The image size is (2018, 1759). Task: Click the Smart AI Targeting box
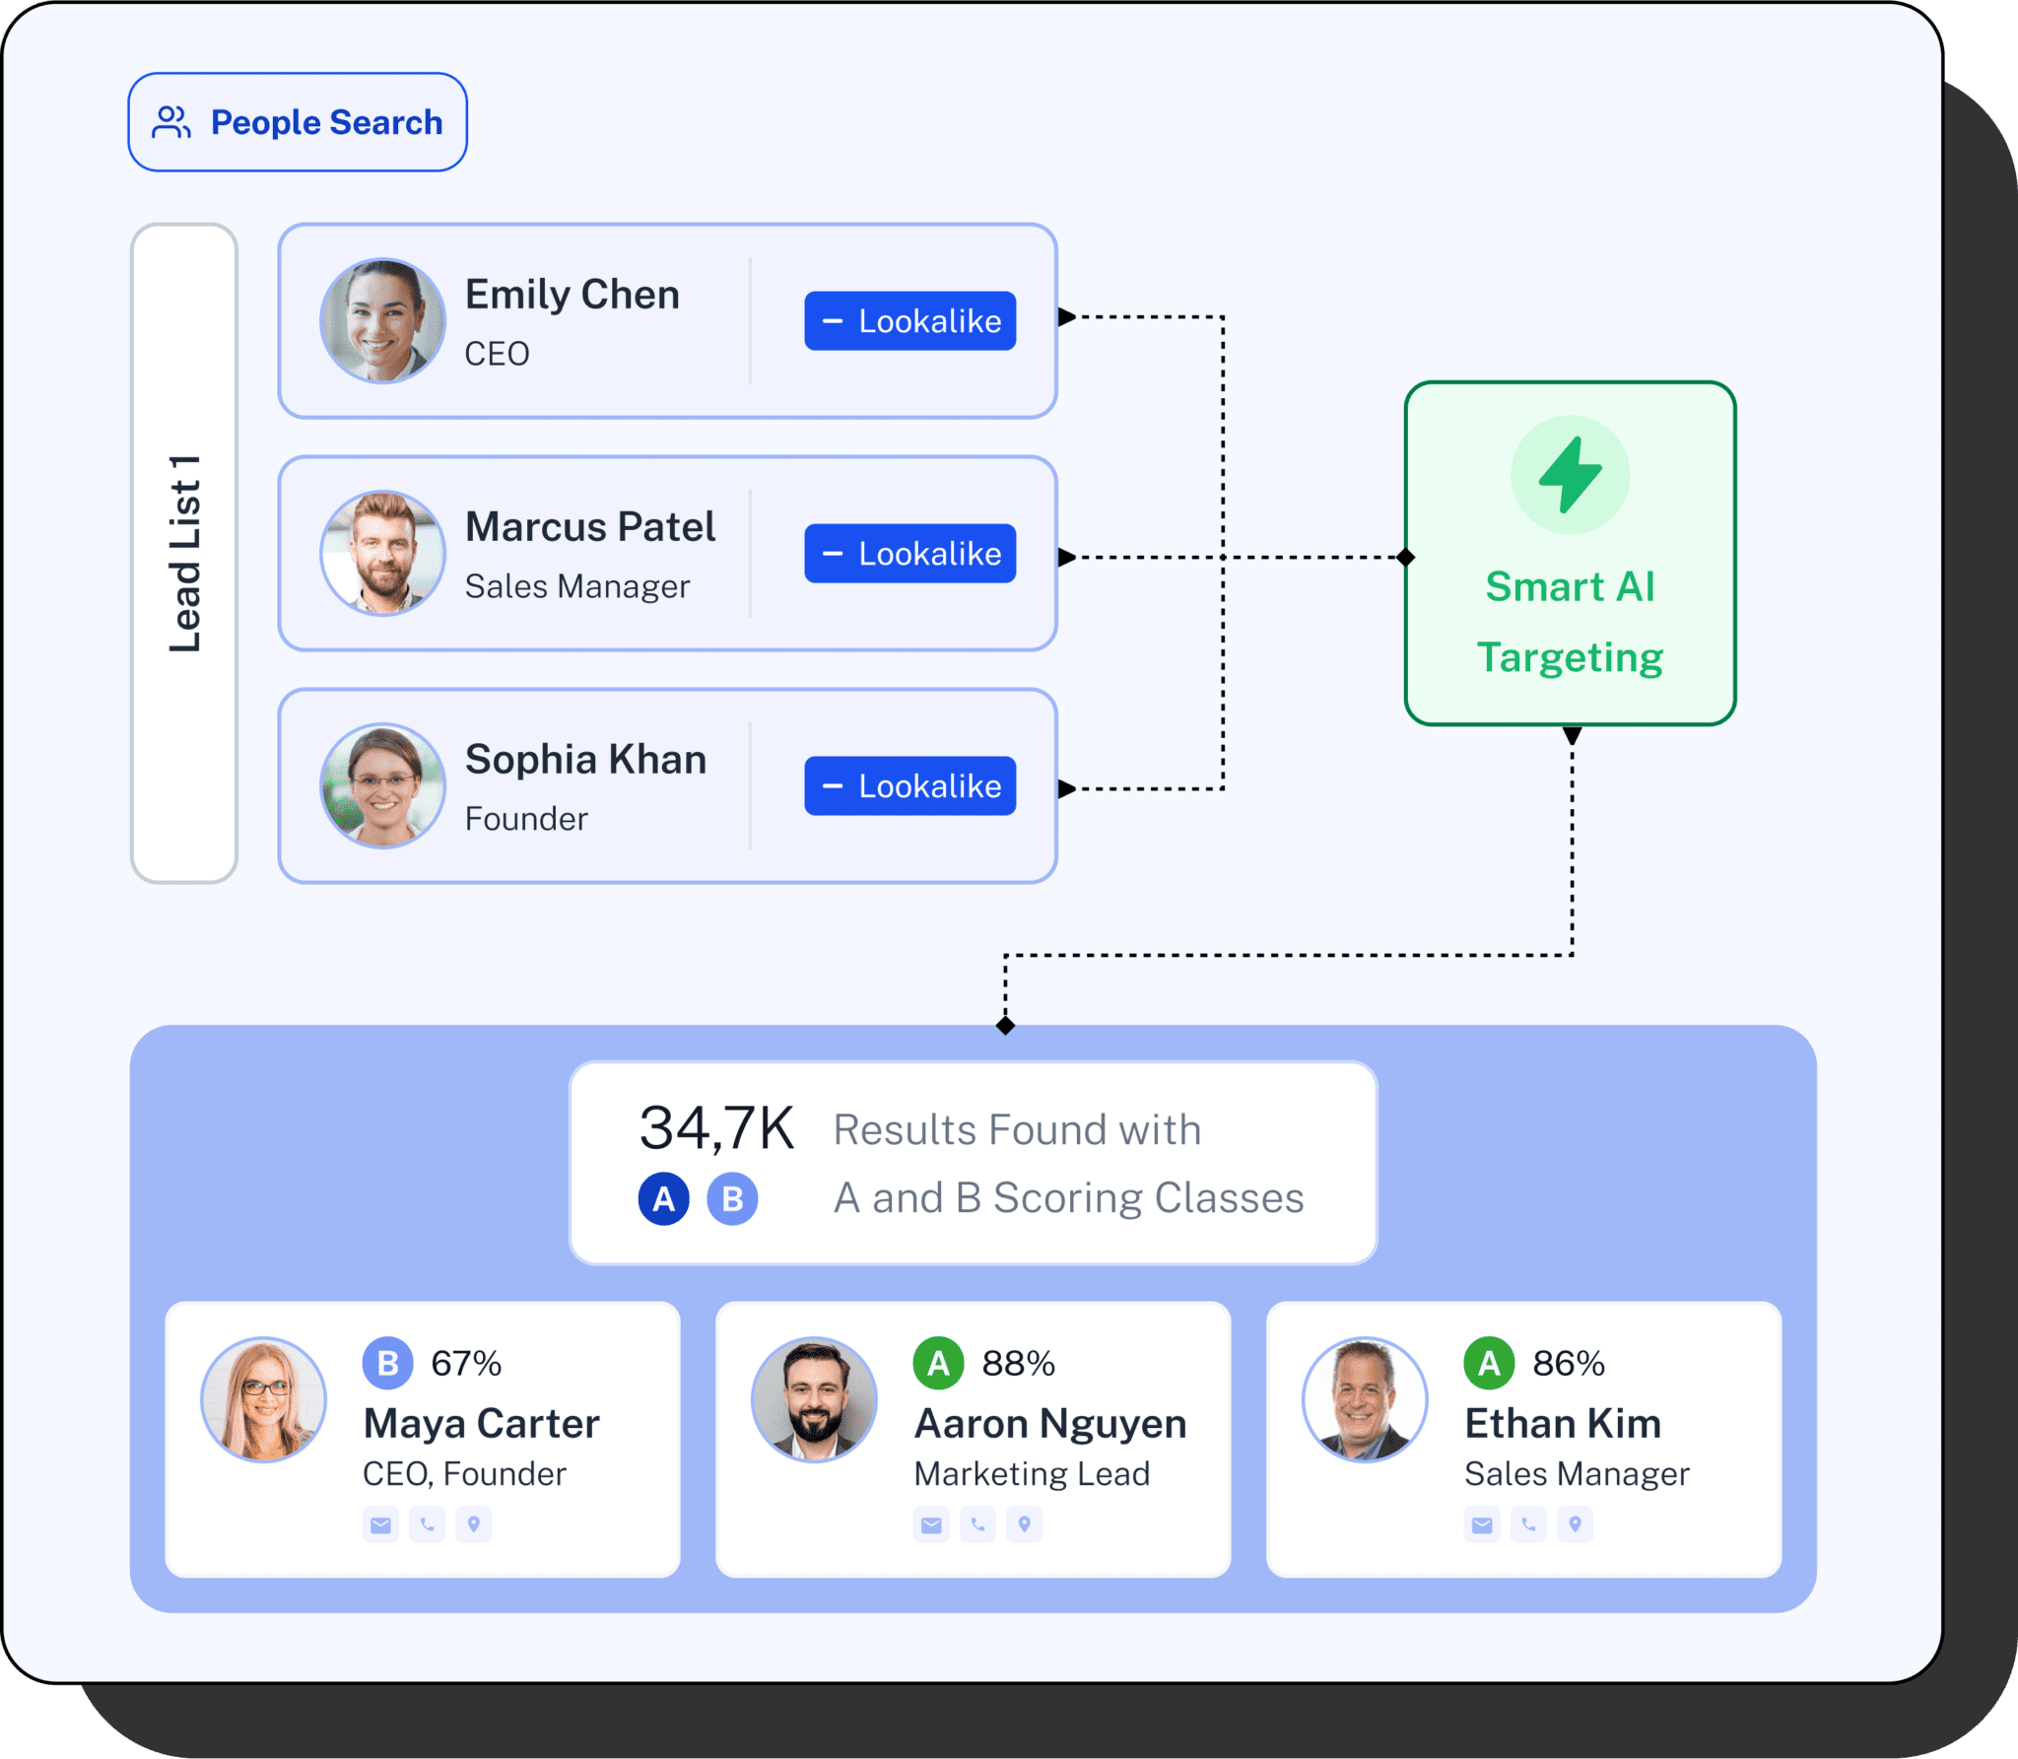[x=1570, y=557]
